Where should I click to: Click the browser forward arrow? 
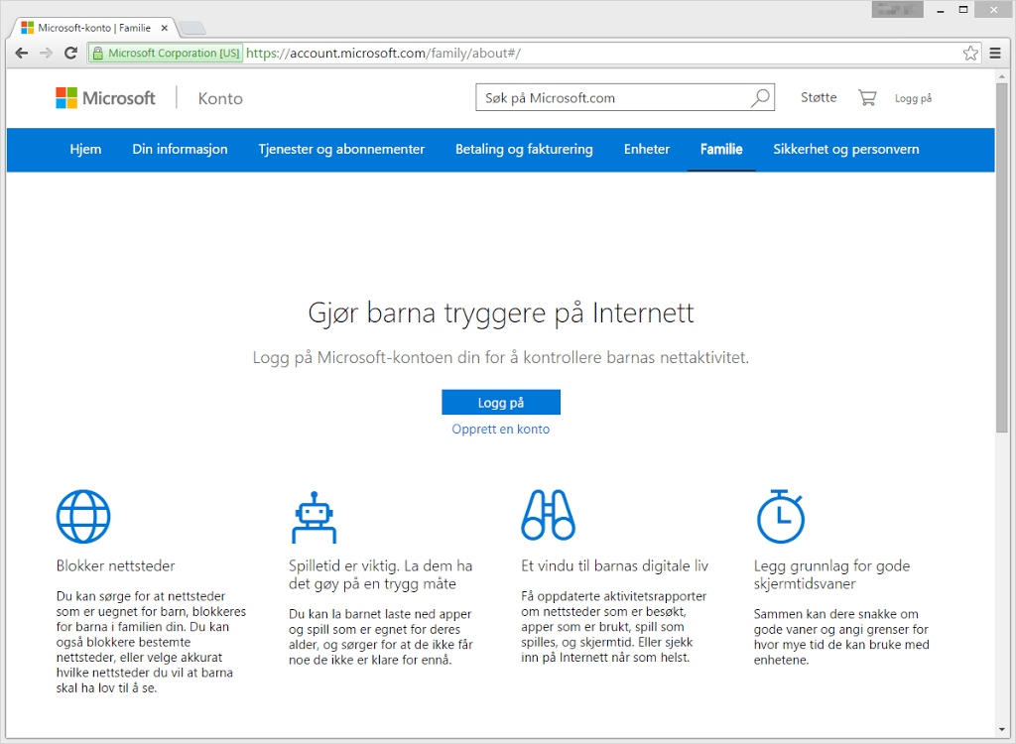click(46, 54)
